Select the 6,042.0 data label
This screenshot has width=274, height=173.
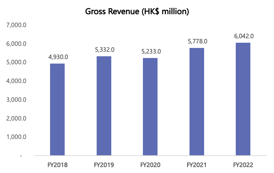point(244,36)
